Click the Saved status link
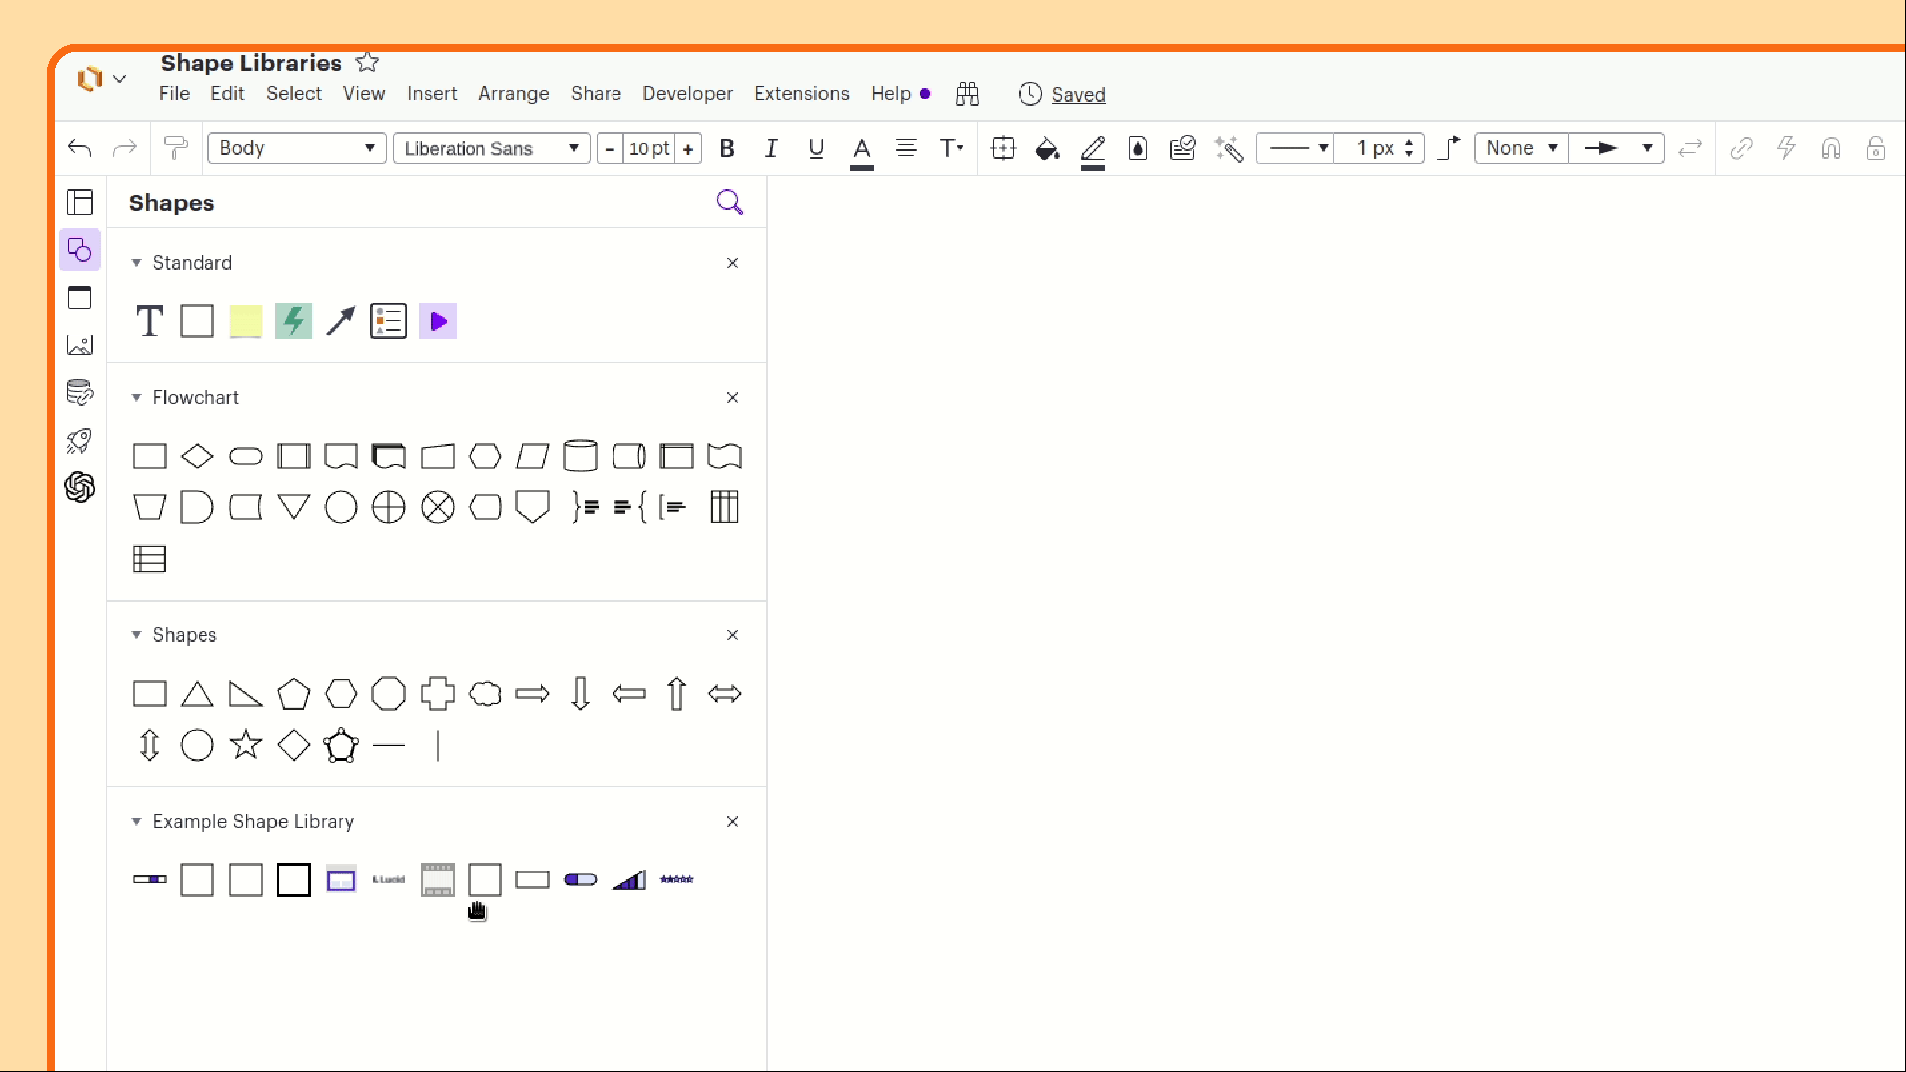This screenshot has width=1906, height=1072. [x=1078, y=95]
